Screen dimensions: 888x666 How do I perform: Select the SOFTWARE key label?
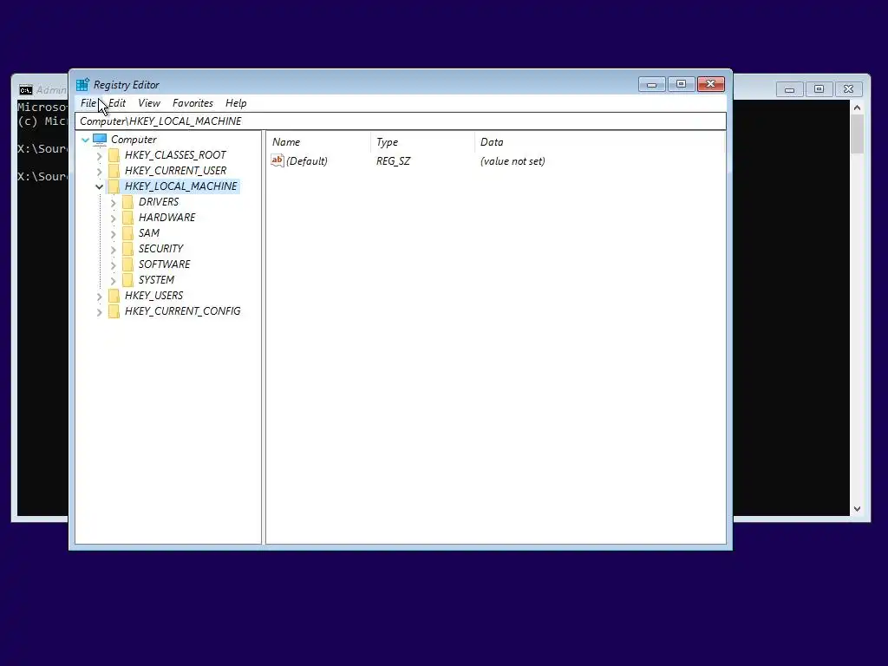164,264
